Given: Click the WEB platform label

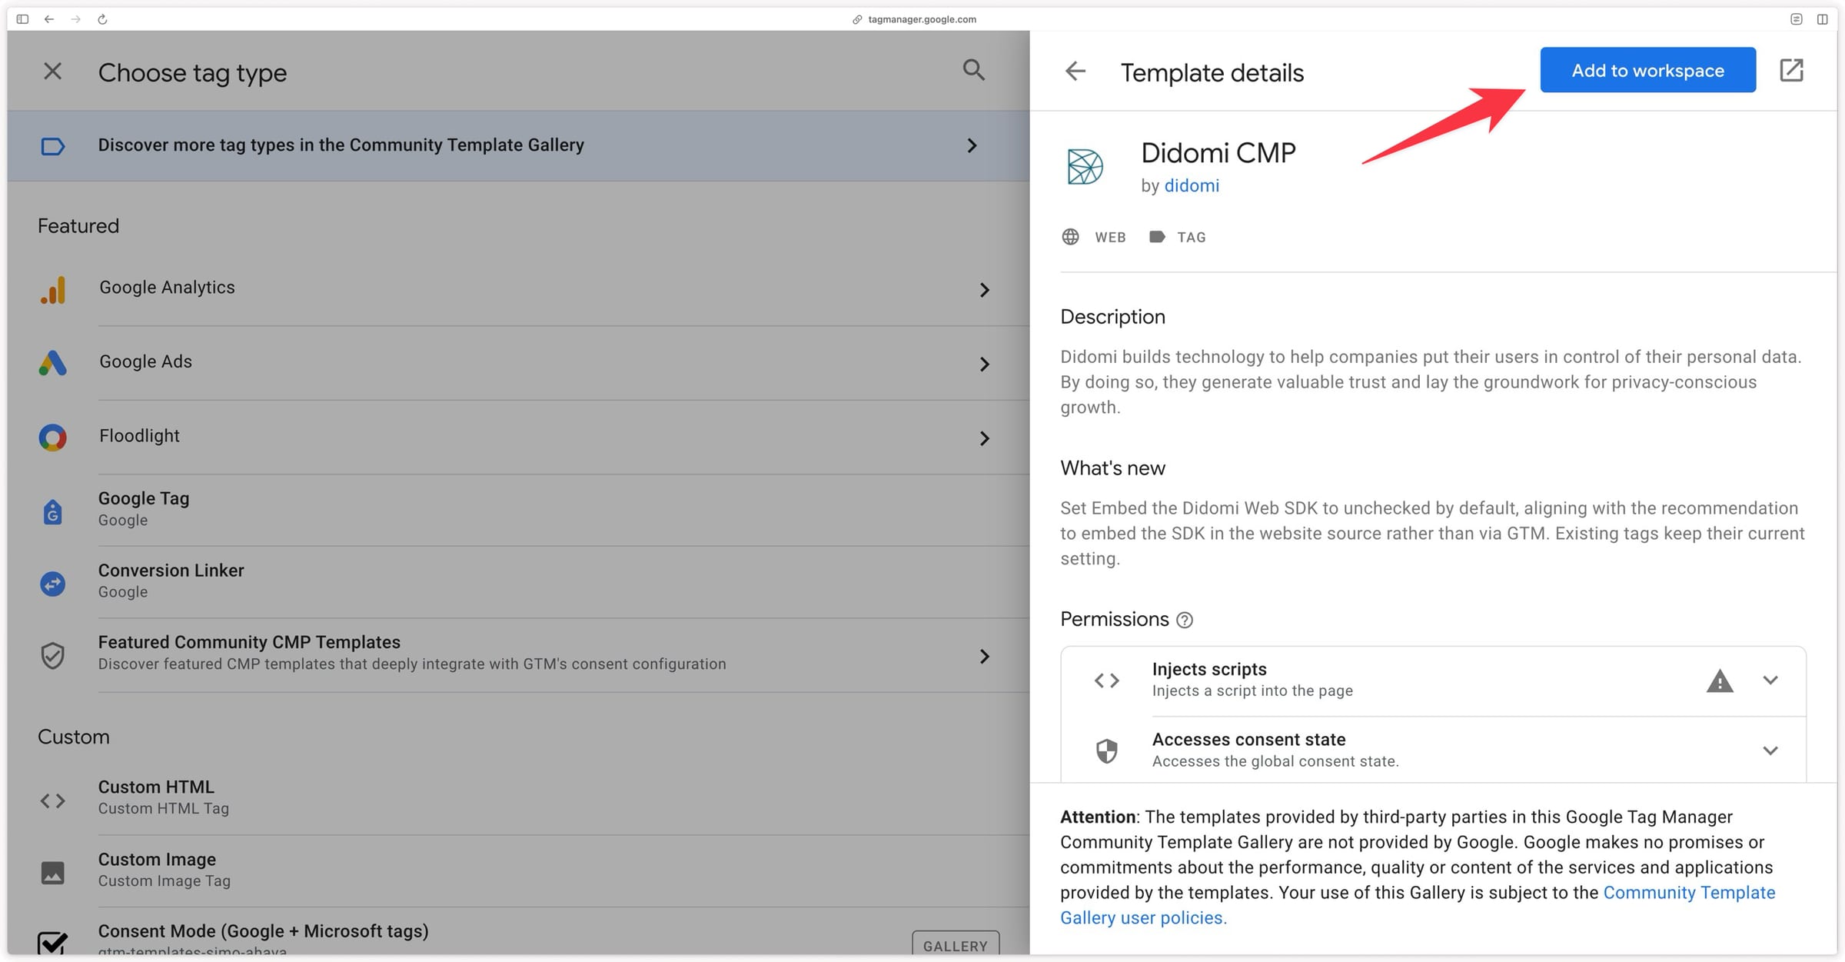Looking at the screenshot, I should [1110, 238].
